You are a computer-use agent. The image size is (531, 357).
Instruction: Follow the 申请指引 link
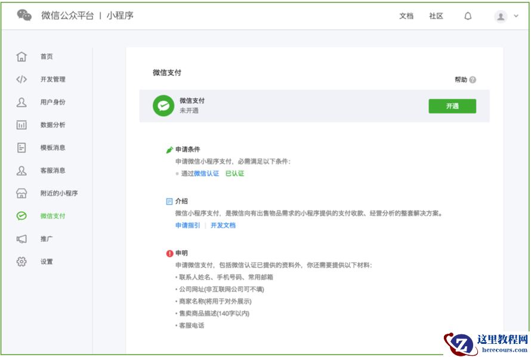point(188,225)
